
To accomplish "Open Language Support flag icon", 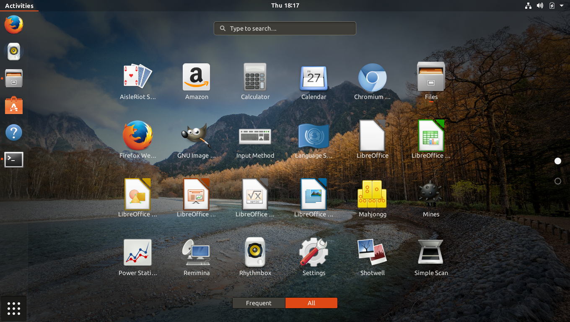I will (x=314, y=136).
